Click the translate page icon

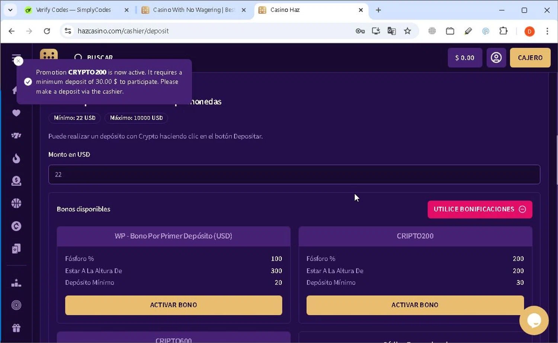pyautogui.click(x=392, y=31)
